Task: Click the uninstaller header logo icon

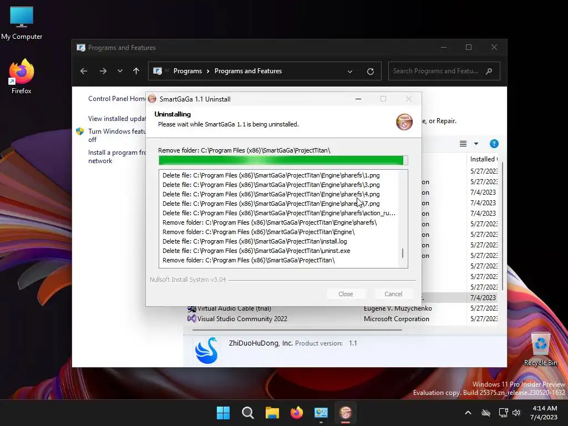Action: pos(404,121)
